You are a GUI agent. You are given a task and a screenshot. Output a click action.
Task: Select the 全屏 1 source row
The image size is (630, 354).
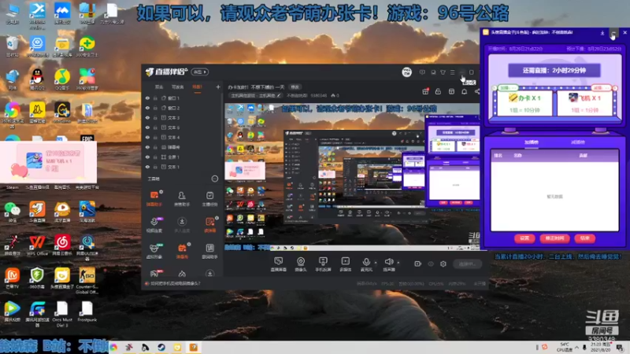pos(183,157)
